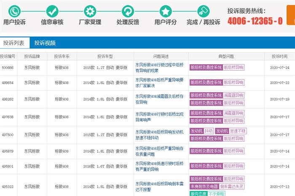Select complaint number 497638
Screen dimensions: 295x196
tap(8, 117)
